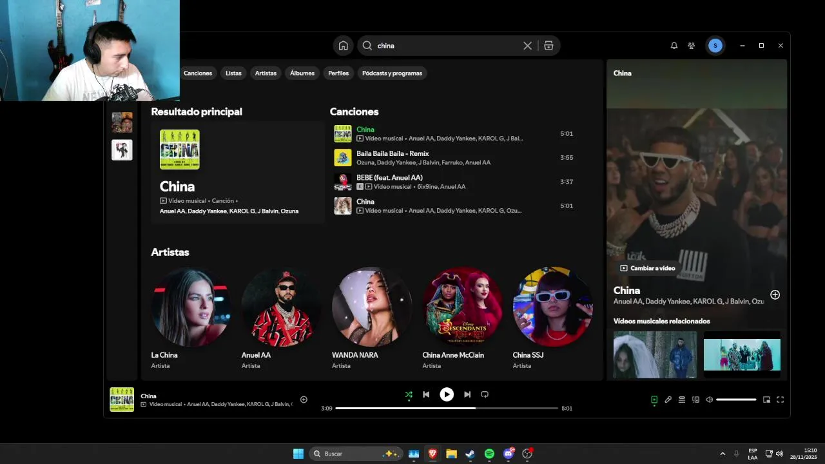
Task: Play the first China song row
Action: [x=453, y=134]
